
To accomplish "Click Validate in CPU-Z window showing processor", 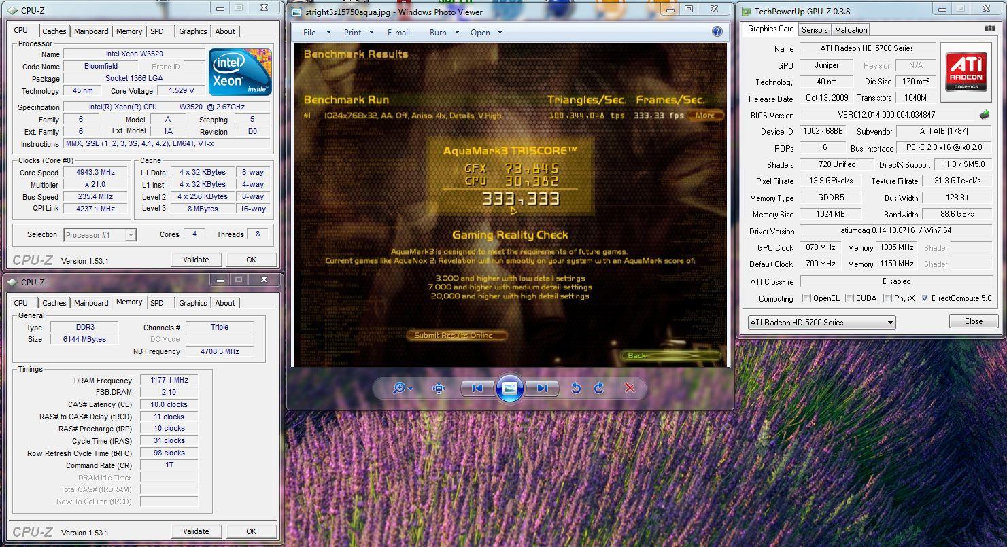I will point(196,260).
